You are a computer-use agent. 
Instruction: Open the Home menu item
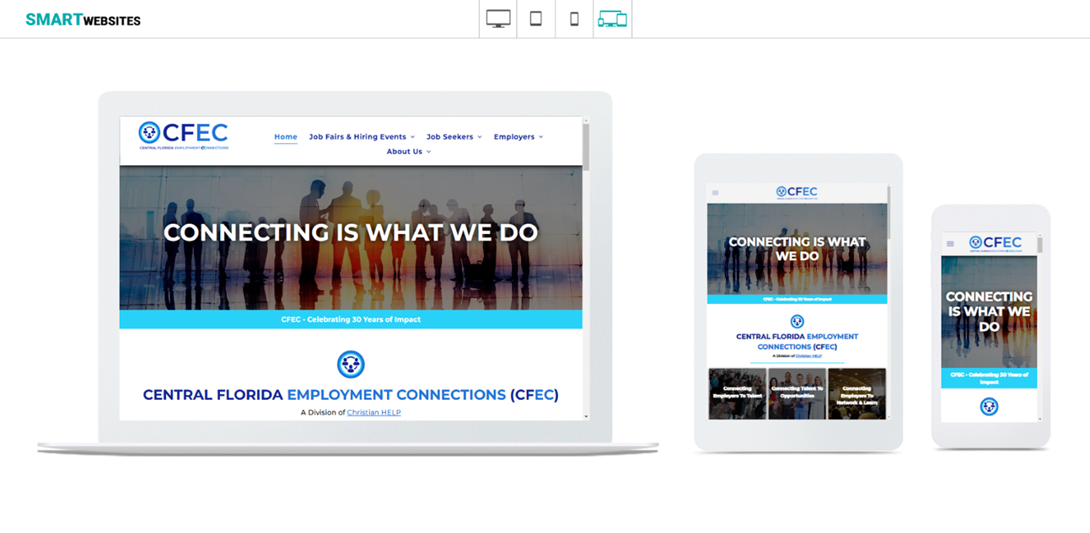pyautogui.click(x=286, y=136)
